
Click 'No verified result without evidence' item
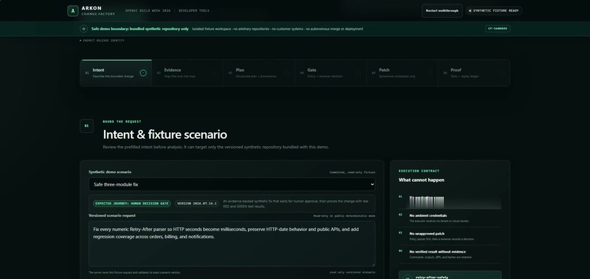point(450,254)
